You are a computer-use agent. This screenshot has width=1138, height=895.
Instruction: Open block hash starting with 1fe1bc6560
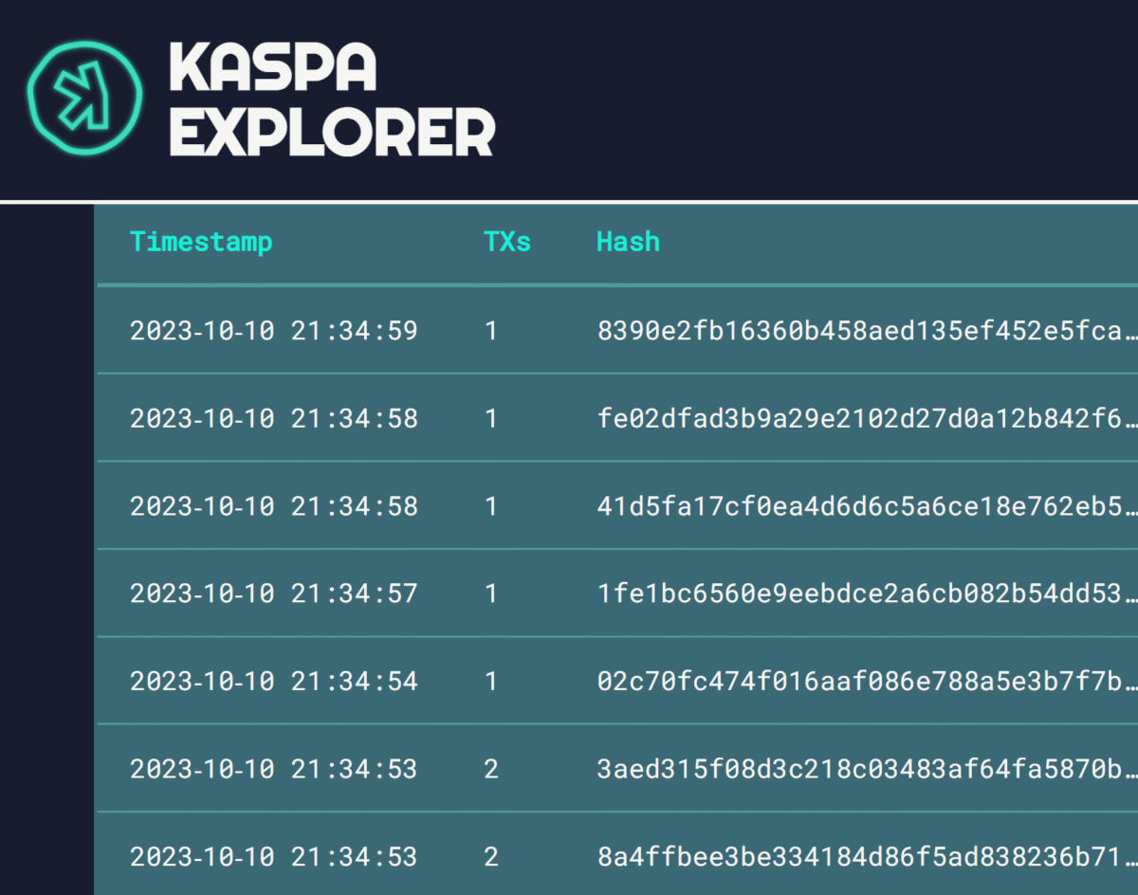tap(853, 594)
